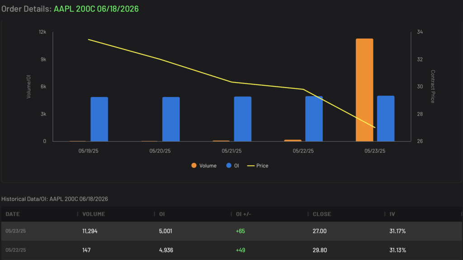Click the Volume/OI axis title
This screenshot has width=463, height=260.
tap(28, 87)
